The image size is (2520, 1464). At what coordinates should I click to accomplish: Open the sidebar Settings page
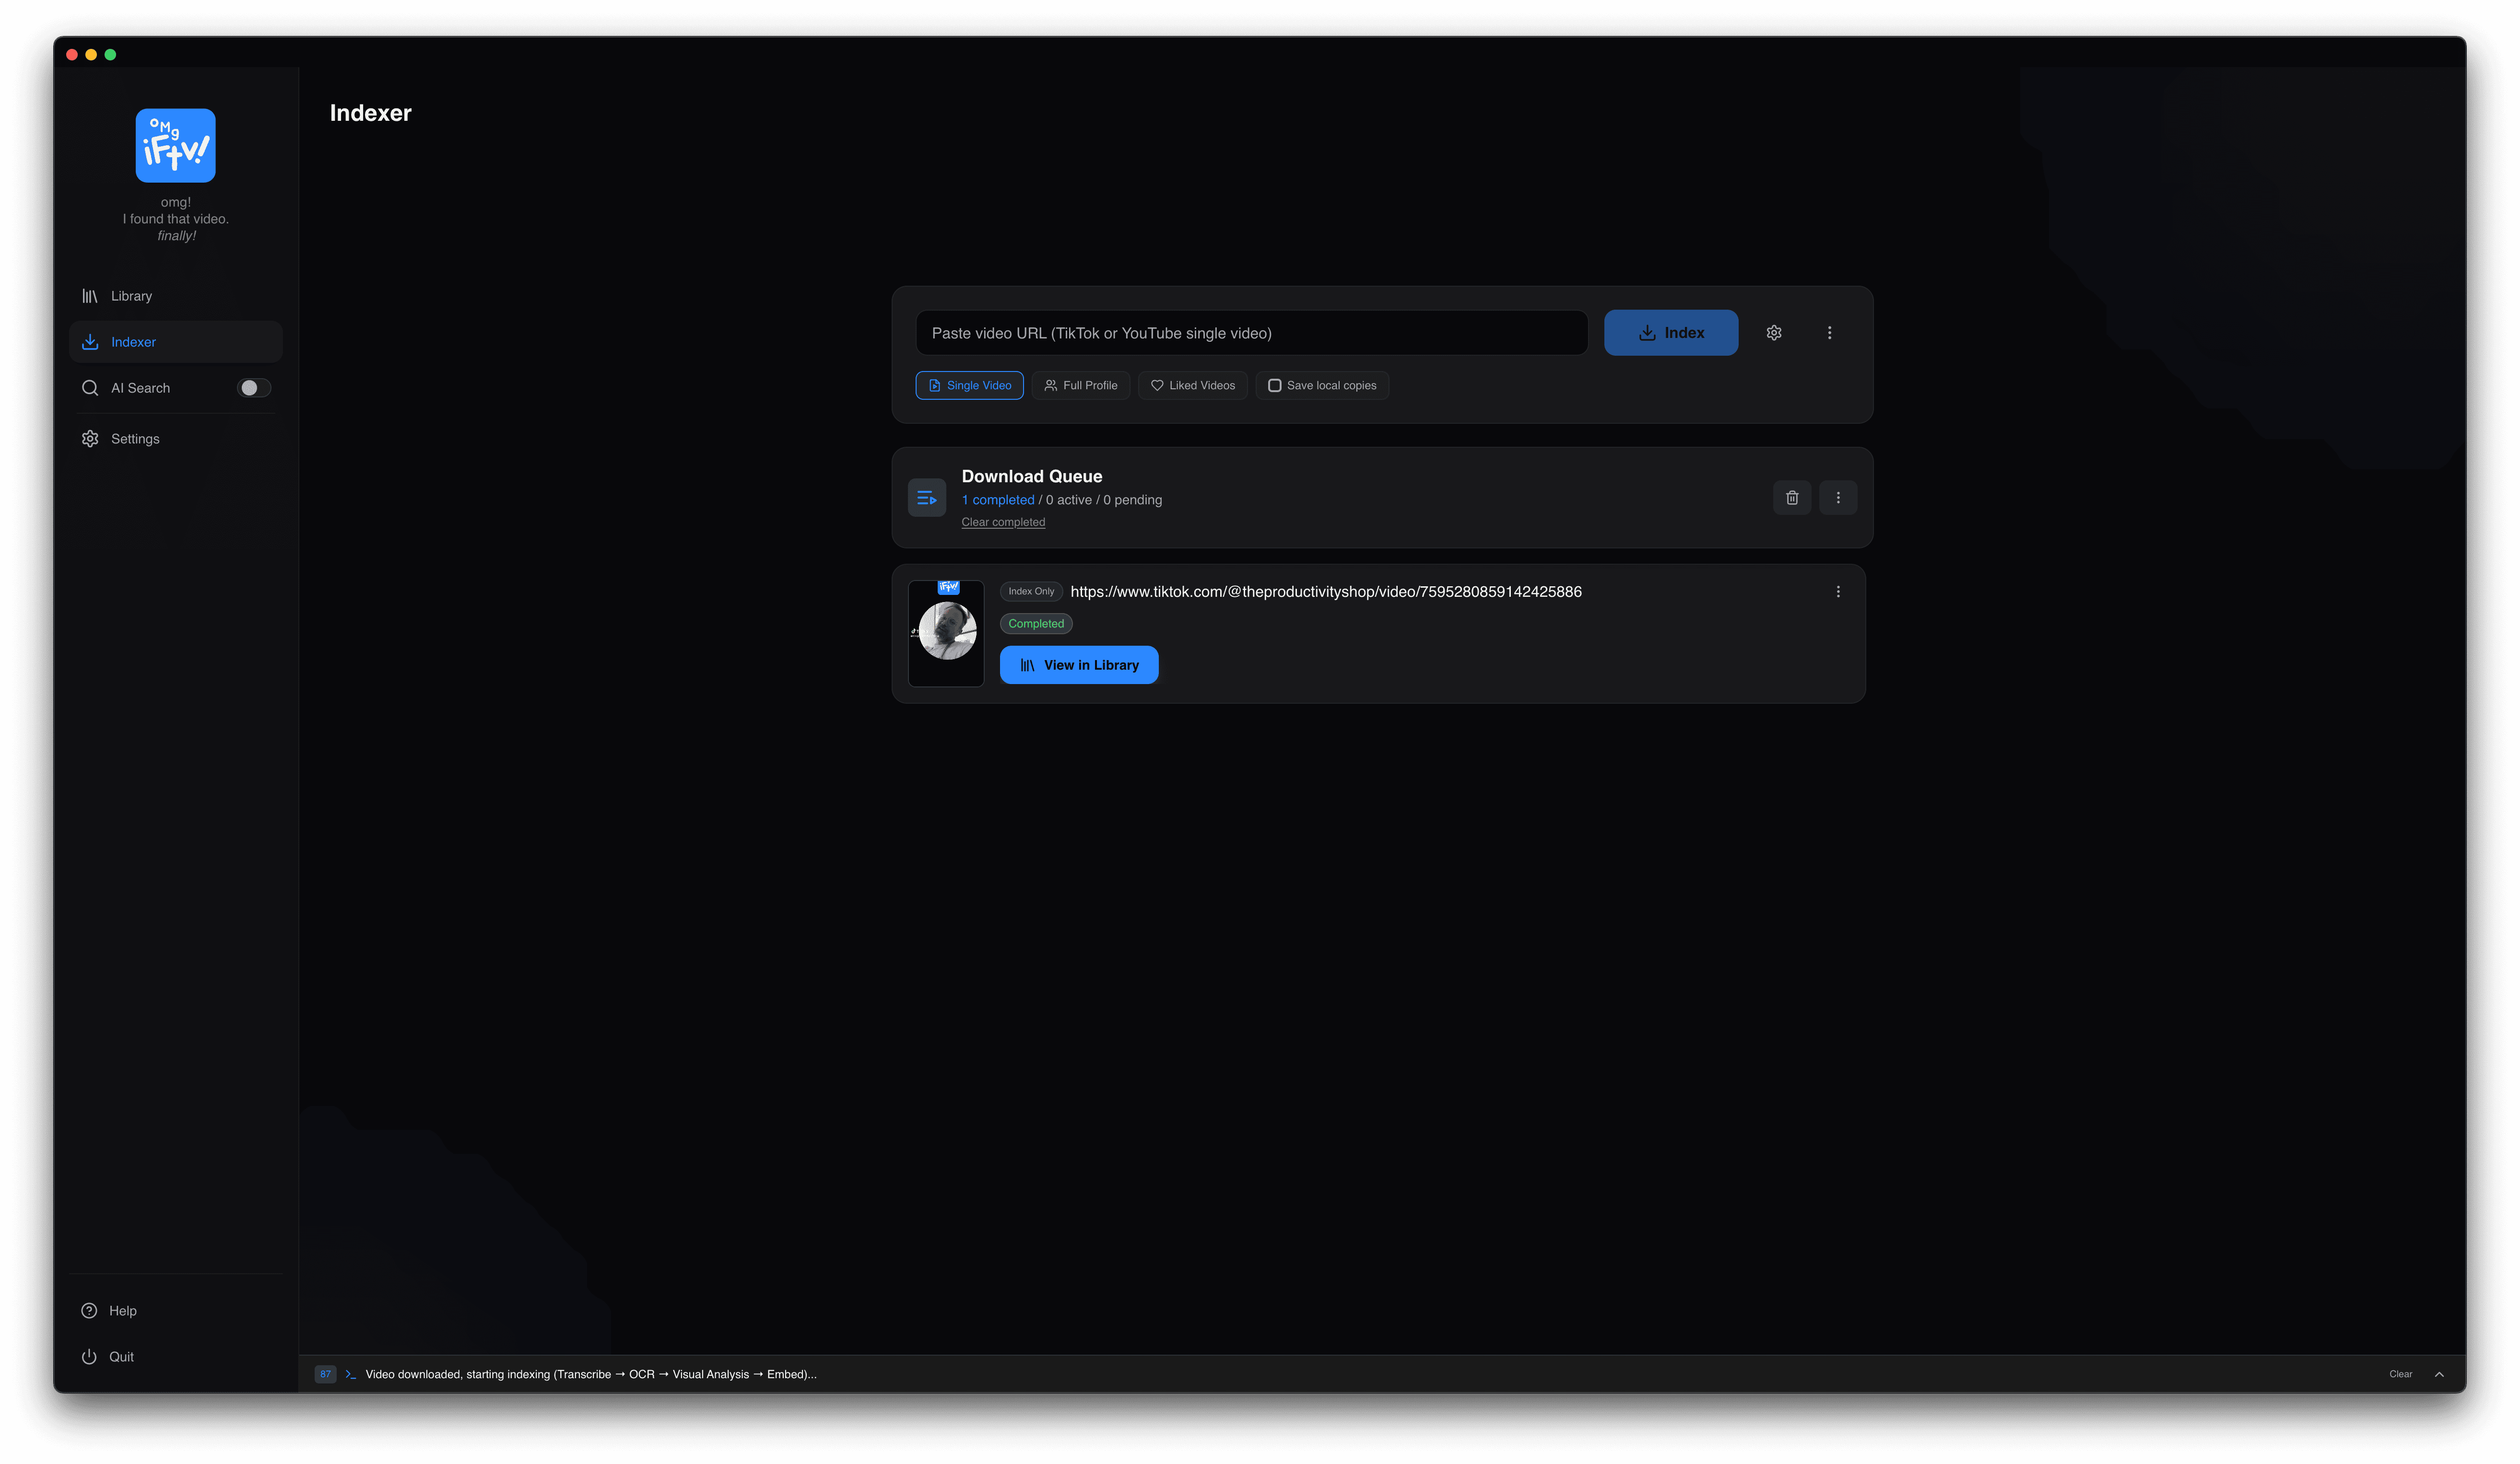pyautogui.click(x=135, y=439)
